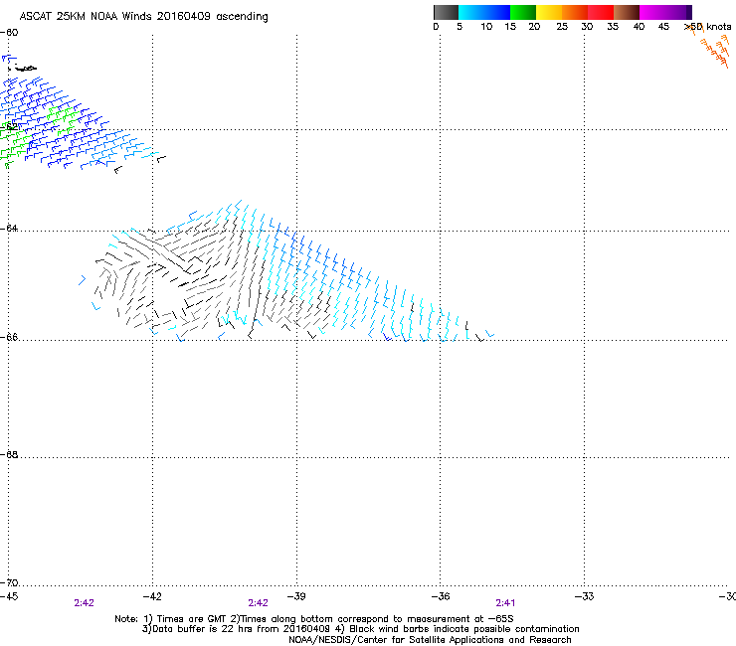Click the title 'ASCAT 25KM NOAA Winds 20160409 ascending'
The image size is (736, 646).
point(143,17)
